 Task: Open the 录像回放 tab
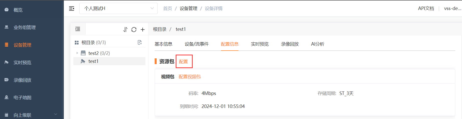[290, 44]
